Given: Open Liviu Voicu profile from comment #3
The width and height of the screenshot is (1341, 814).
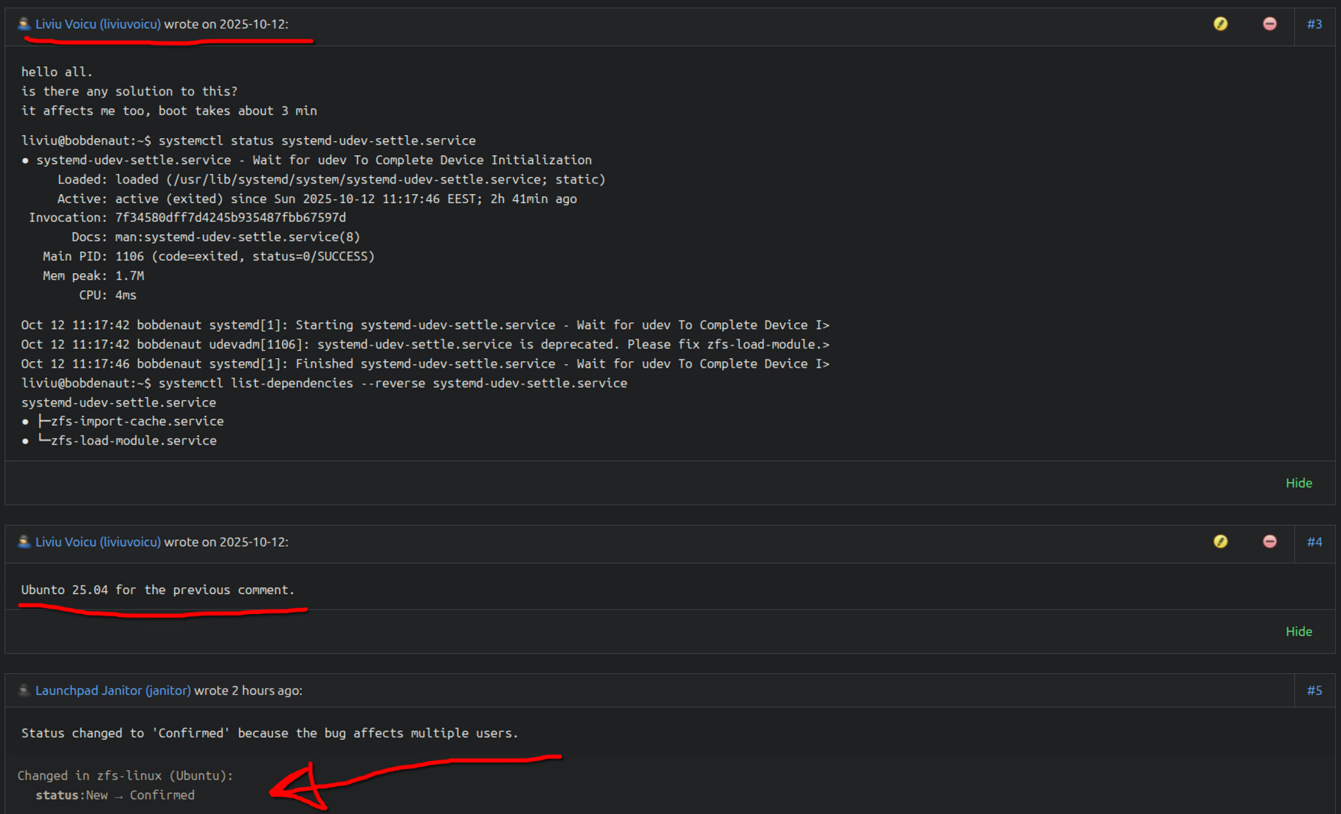Looking at the screenshot, I should click(98, 24).
